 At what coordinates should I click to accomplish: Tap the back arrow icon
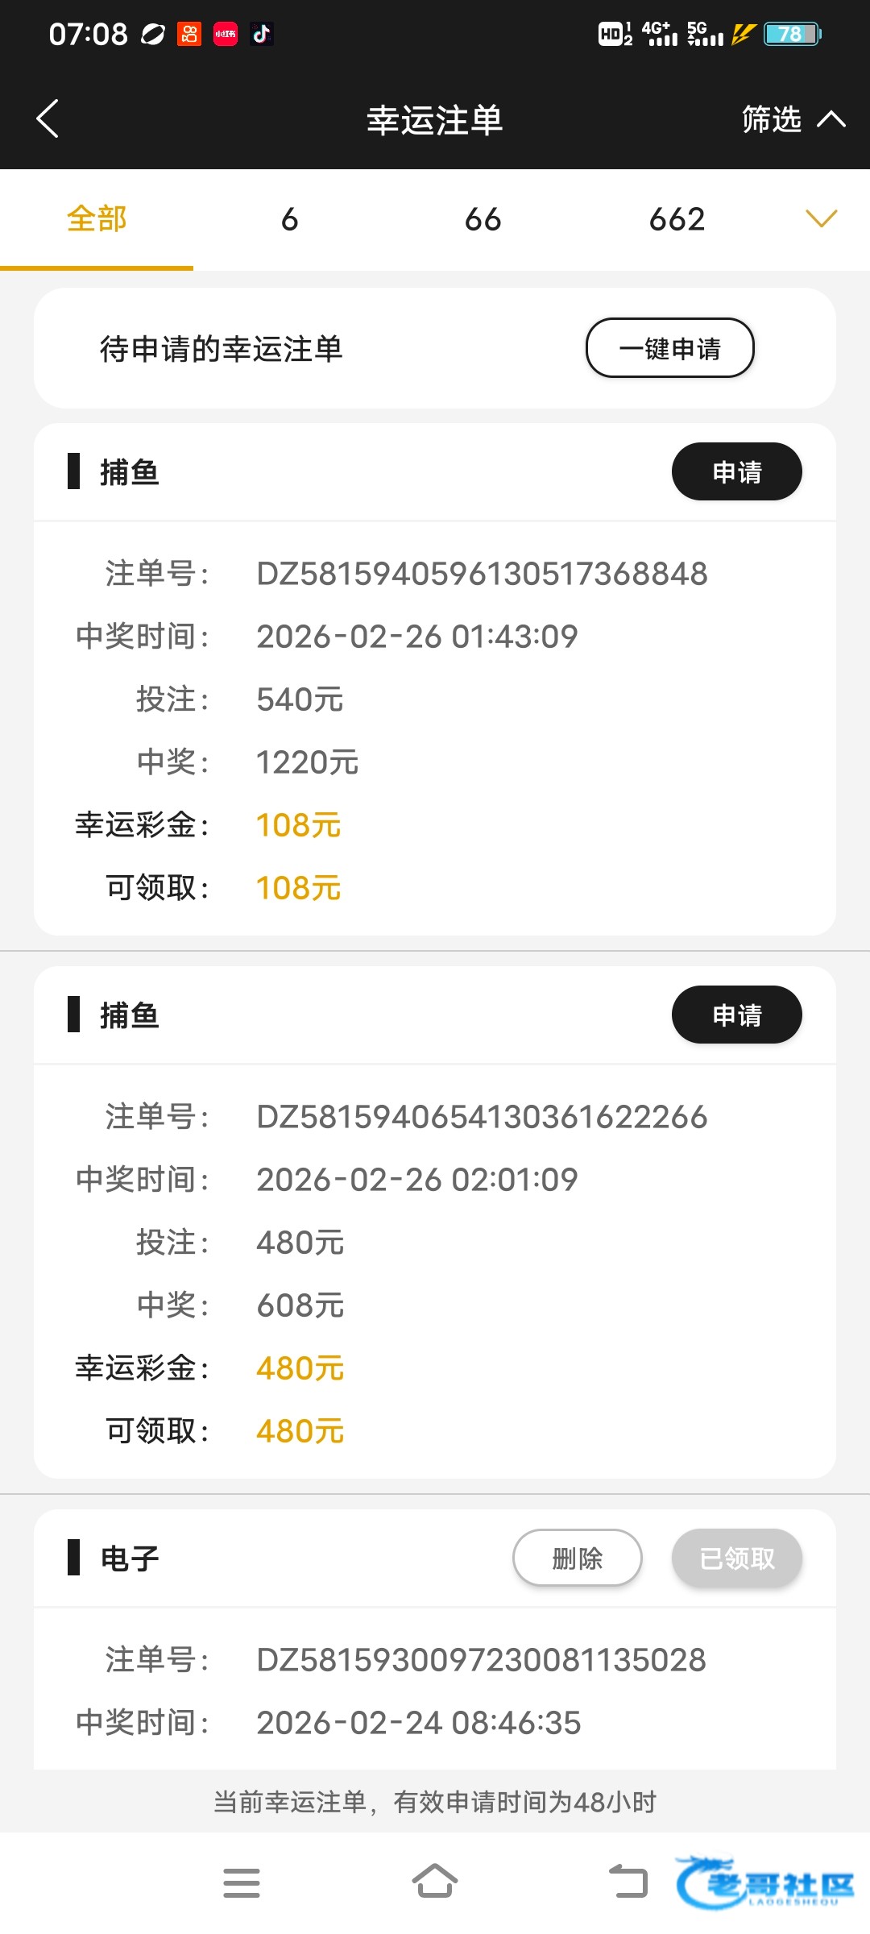pos(48,119)
